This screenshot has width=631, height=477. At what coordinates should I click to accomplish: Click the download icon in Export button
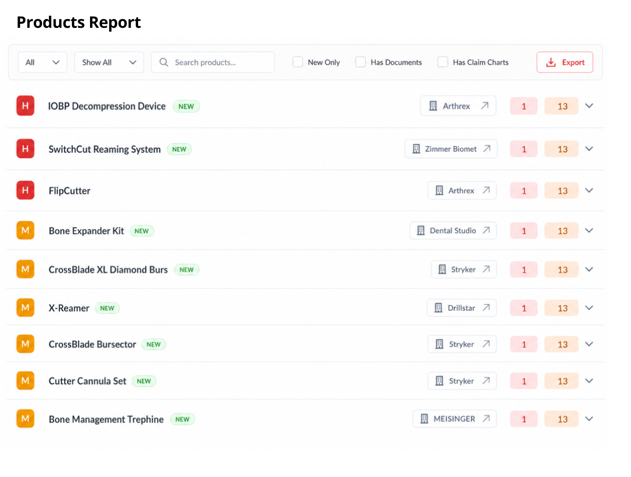pyautogui.click(x=551, y=62)
